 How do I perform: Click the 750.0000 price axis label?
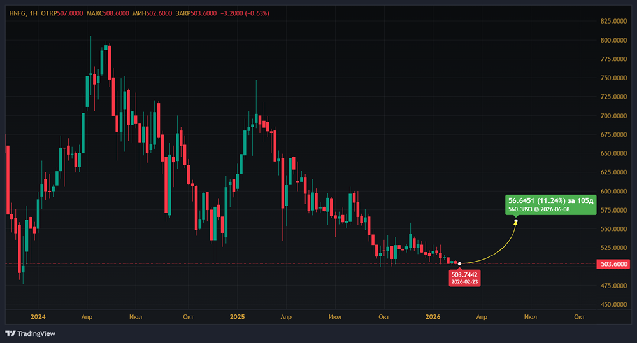(613, 78)
